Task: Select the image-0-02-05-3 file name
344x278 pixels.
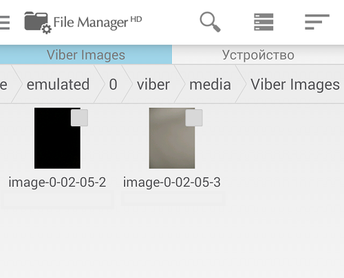Action: (172, 183)
